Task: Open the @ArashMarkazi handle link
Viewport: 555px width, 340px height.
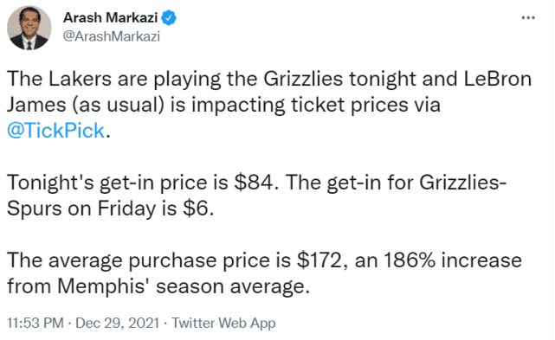Action: [x=112, y=36]
